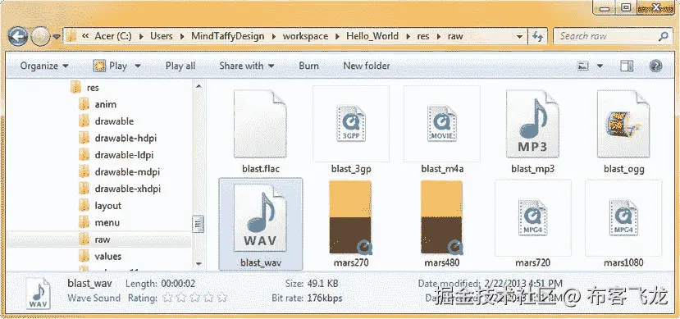Click Acer (C:) in the address path

(x=113, y=36)
